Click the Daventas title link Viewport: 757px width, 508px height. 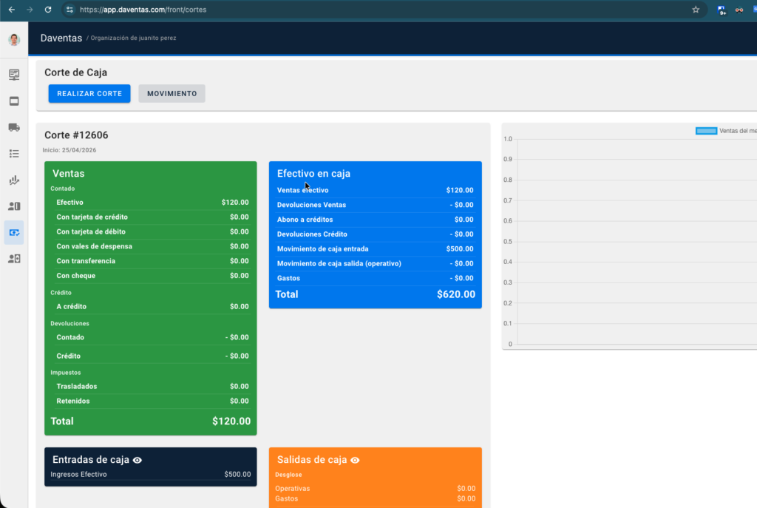point(61,38)
